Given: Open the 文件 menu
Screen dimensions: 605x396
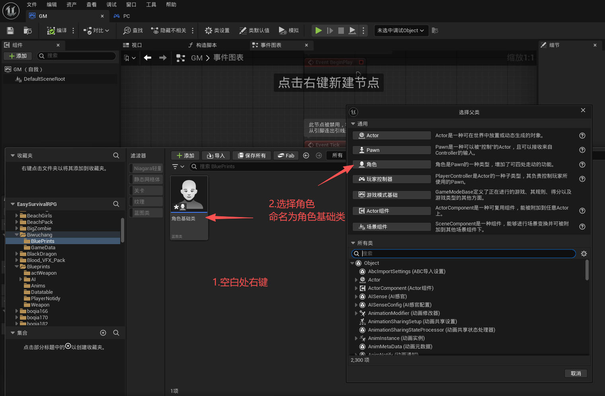Looking at the screenshot, I should click(32, 5).
